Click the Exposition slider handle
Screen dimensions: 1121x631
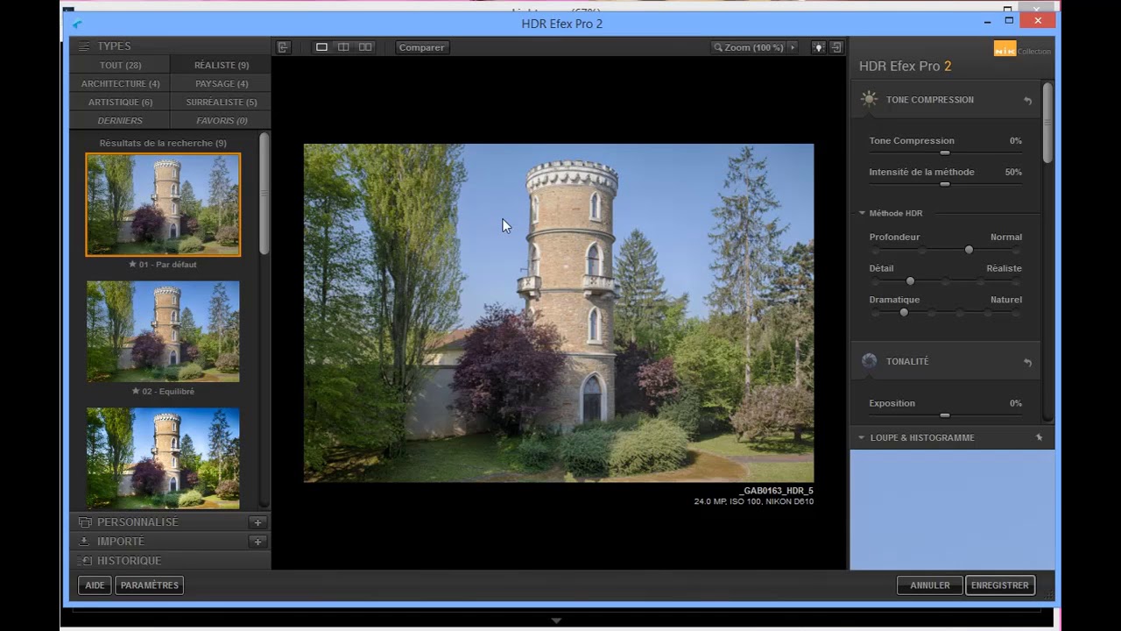(945, 415)
